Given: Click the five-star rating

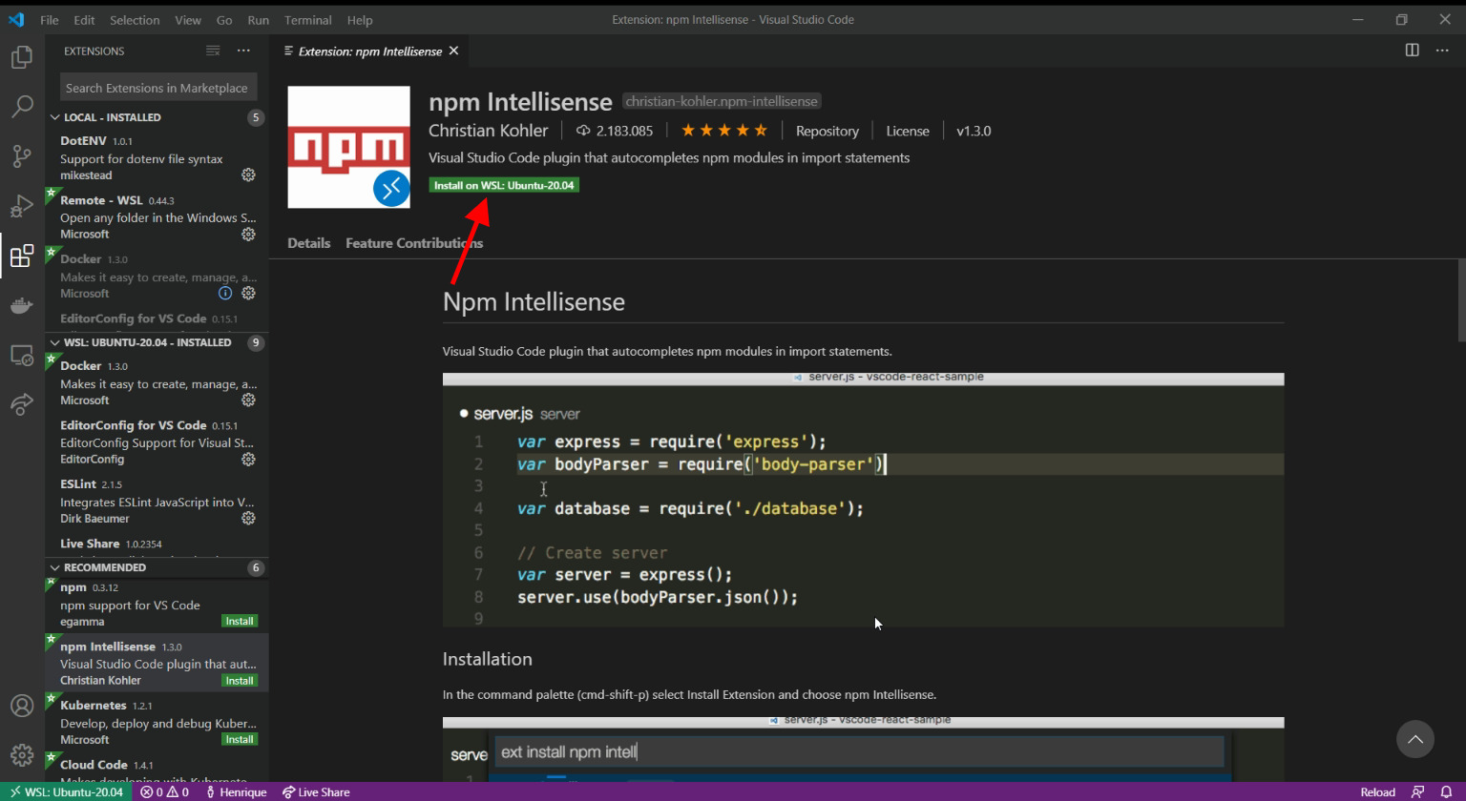Looking at the screenshot, I should pyautogui.click(x=724, y=131).
